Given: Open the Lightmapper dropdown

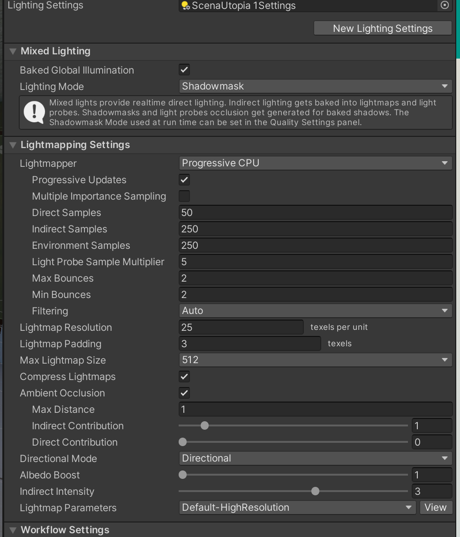Looking at the screenshot, I should pyautogui.click(x=315, y=163).
